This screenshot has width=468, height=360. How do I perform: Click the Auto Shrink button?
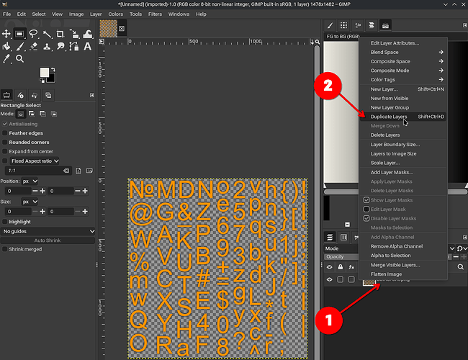tap(49, 240)
